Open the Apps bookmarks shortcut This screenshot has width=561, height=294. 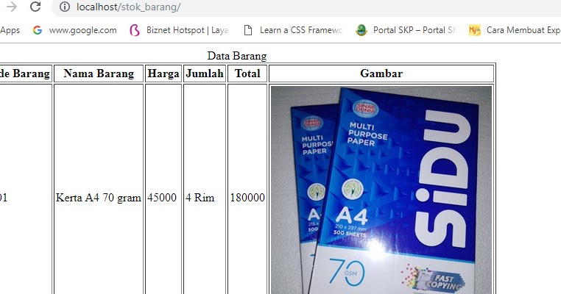pos(10,30)
